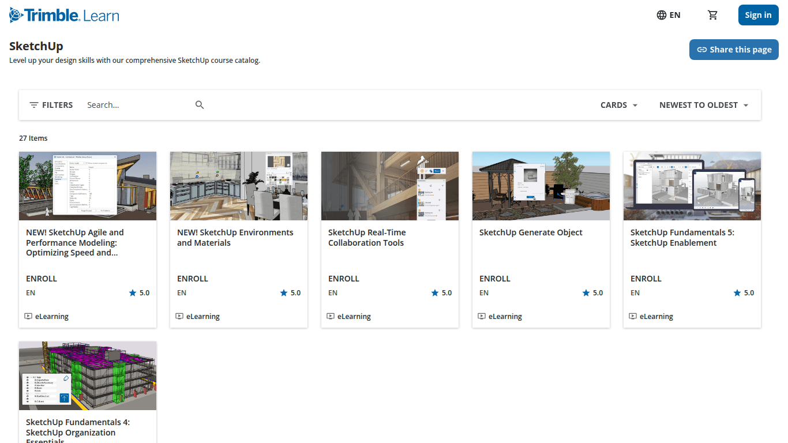Open the Generate Object course thumbnail
This screenshot has width=788, height=443.
coord(541,186)
